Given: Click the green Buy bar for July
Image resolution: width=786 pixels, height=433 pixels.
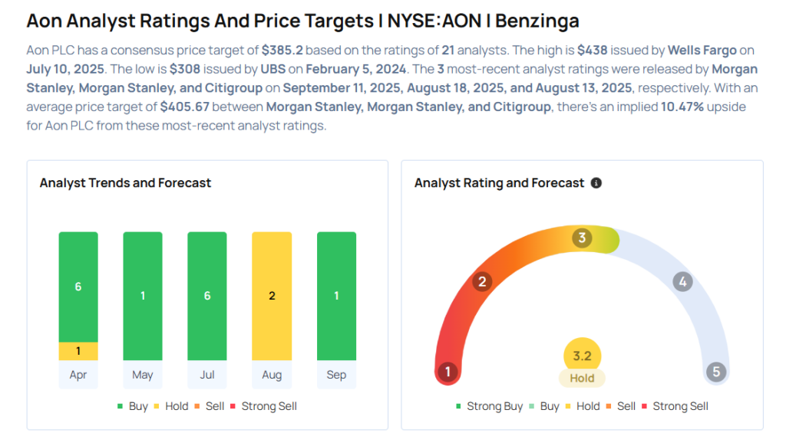Looking at the screenshot, I should point(207,296).
